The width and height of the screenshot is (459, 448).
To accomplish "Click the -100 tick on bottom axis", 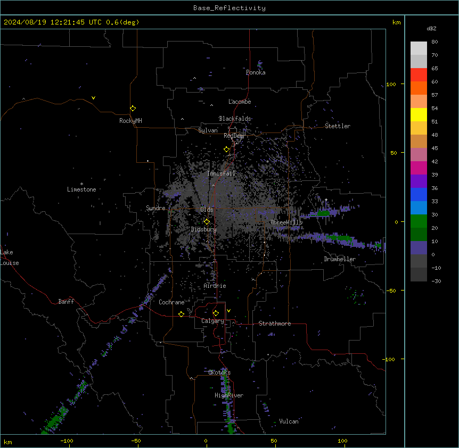I will coord(67,441).
